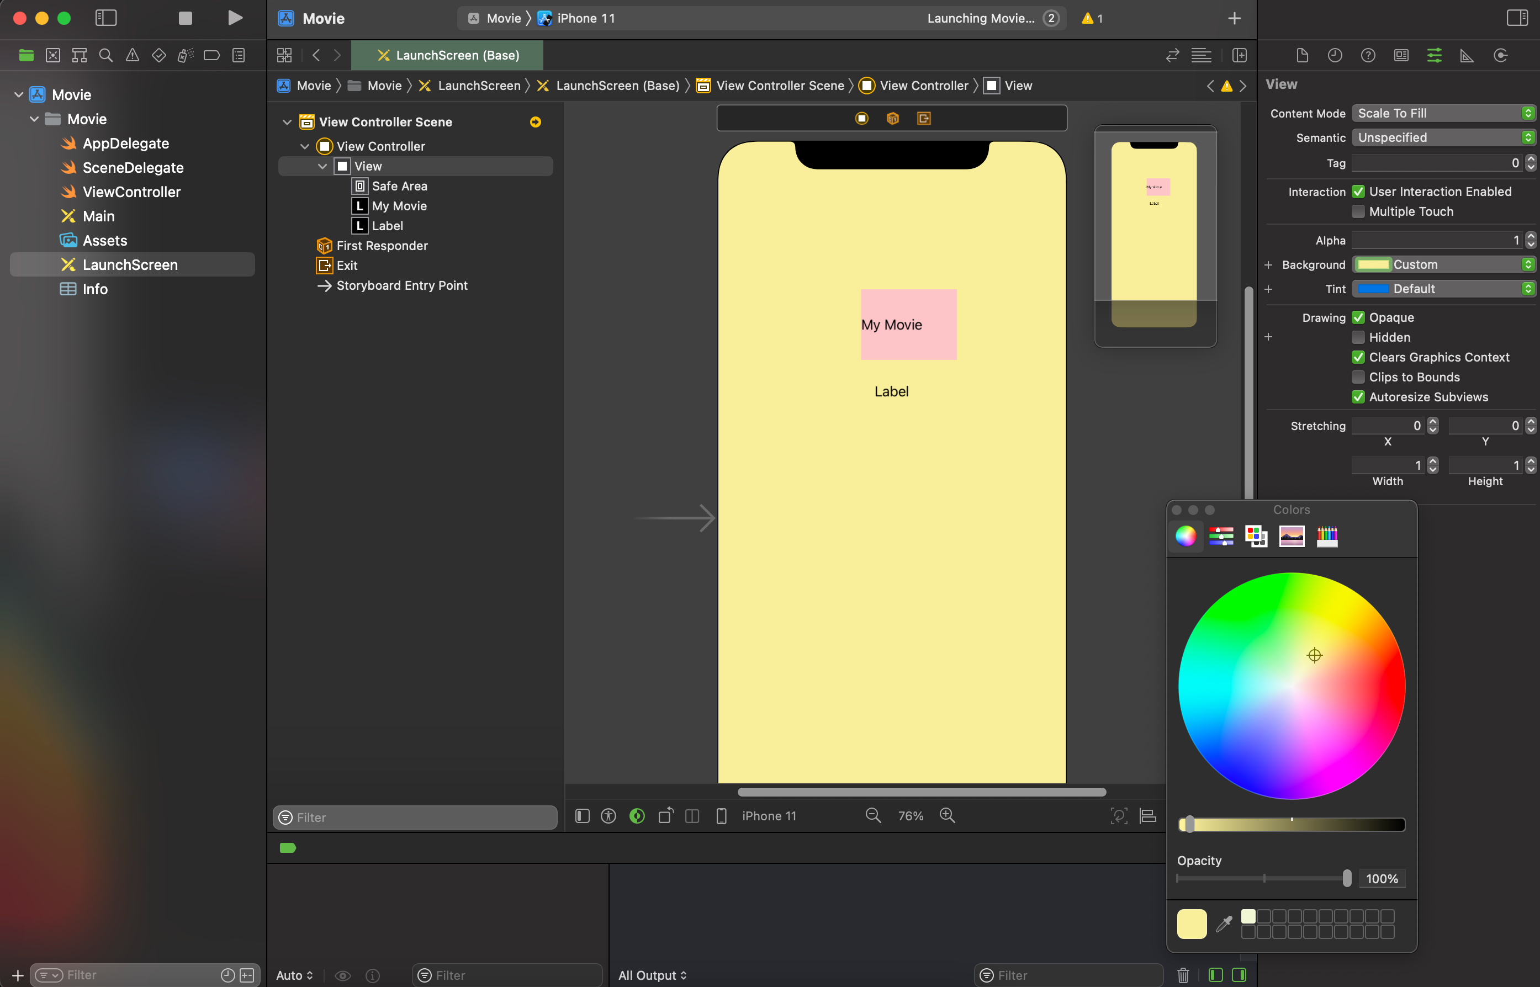Select ViewController file in navigator
This screenshot has width=1540, height=987.
point(131,192)
